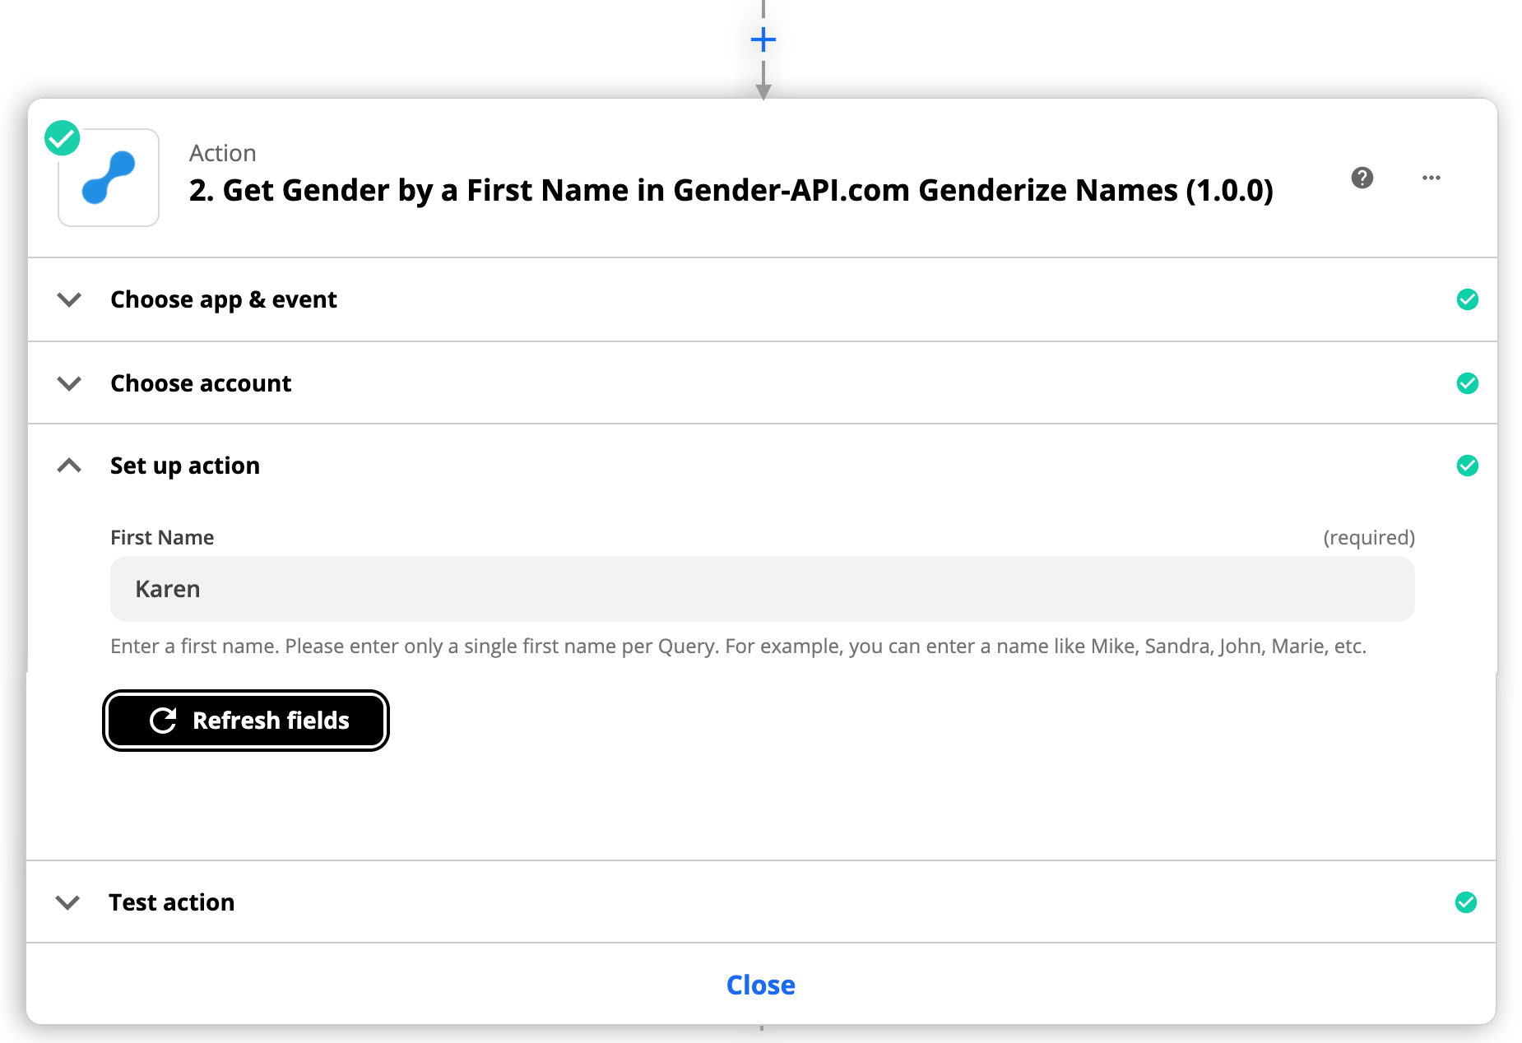Open the three-dot options menu
1522x1043 pixels.
1432,178
